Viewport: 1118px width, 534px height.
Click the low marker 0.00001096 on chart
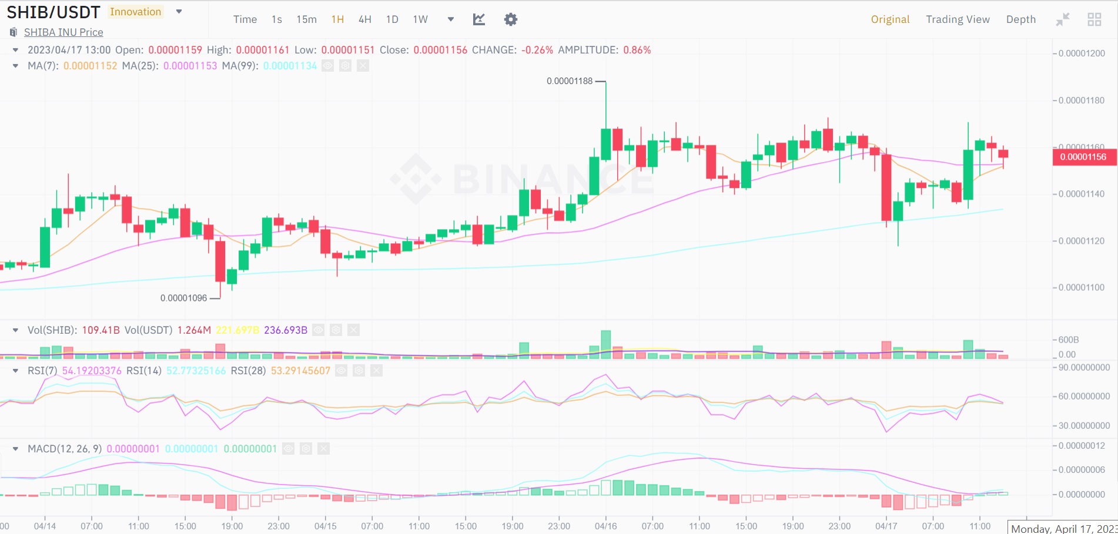coord(183,298)
